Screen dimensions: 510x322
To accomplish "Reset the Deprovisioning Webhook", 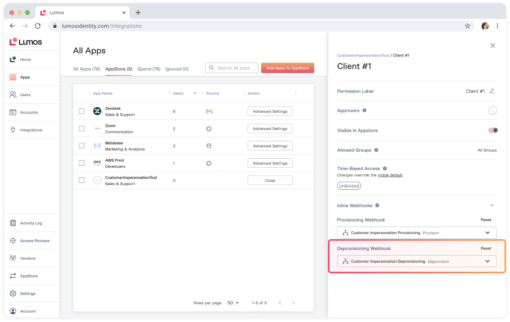I will pyautogui.click(x=486, y=249).
